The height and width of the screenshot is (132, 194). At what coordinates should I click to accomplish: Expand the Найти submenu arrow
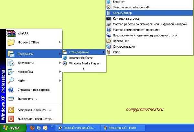(60, 80)
